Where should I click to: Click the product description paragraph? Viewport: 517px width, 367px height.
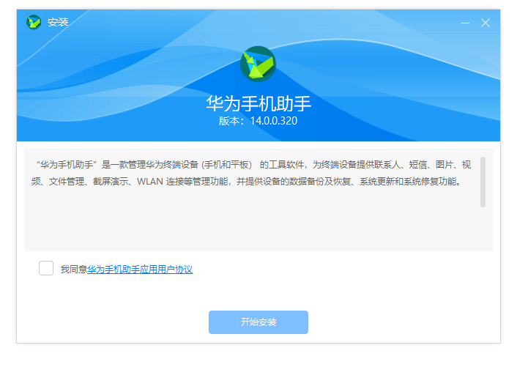[251, 173]
